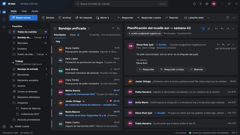Mark message as No deseado
The width and height of the screenshot is (240, 135).
(x=84, y=18)
